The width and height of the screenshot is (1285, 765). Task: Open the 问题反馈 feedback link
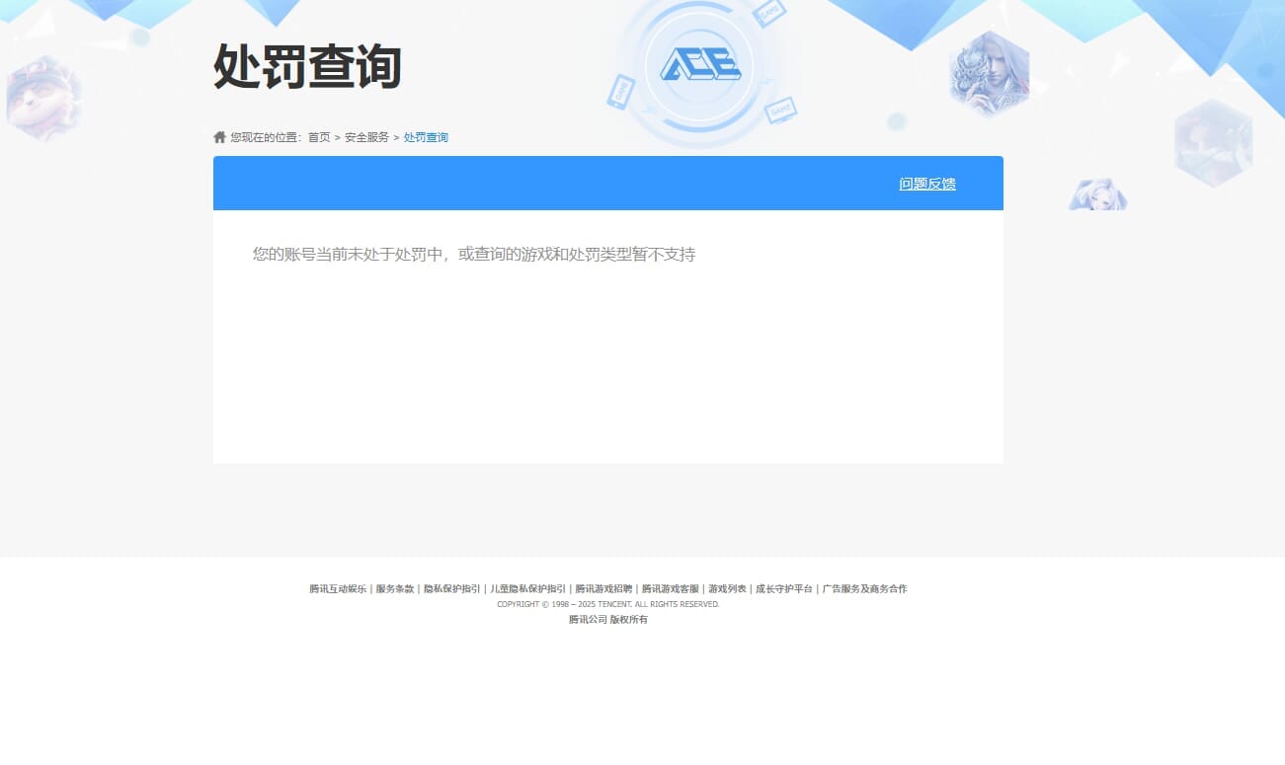pyautogui.click(x=926, y=184)
